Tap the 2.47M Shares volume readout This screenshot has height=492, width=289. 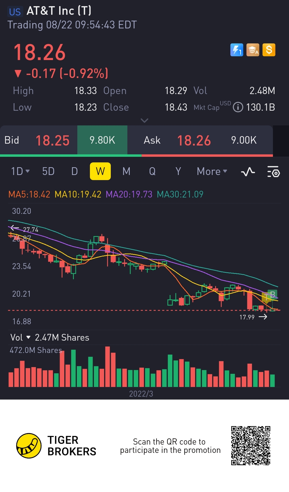(62, 338)
